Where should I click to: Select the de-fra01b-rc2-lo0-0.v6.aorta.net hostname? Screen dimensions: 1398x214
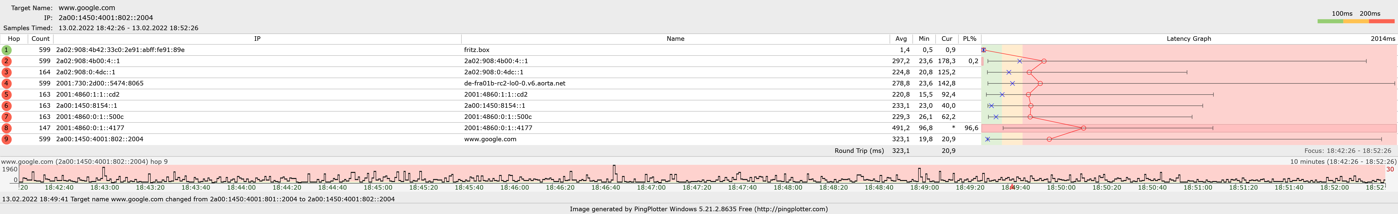[515, 83]
